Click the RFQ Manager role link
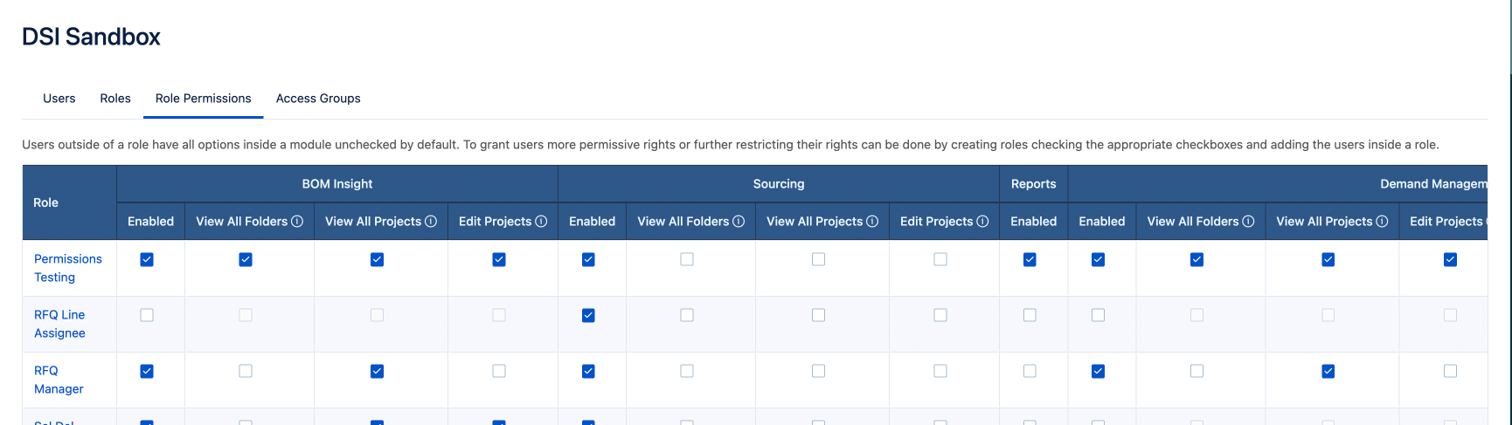The image size is (1512, 425). 59,380
